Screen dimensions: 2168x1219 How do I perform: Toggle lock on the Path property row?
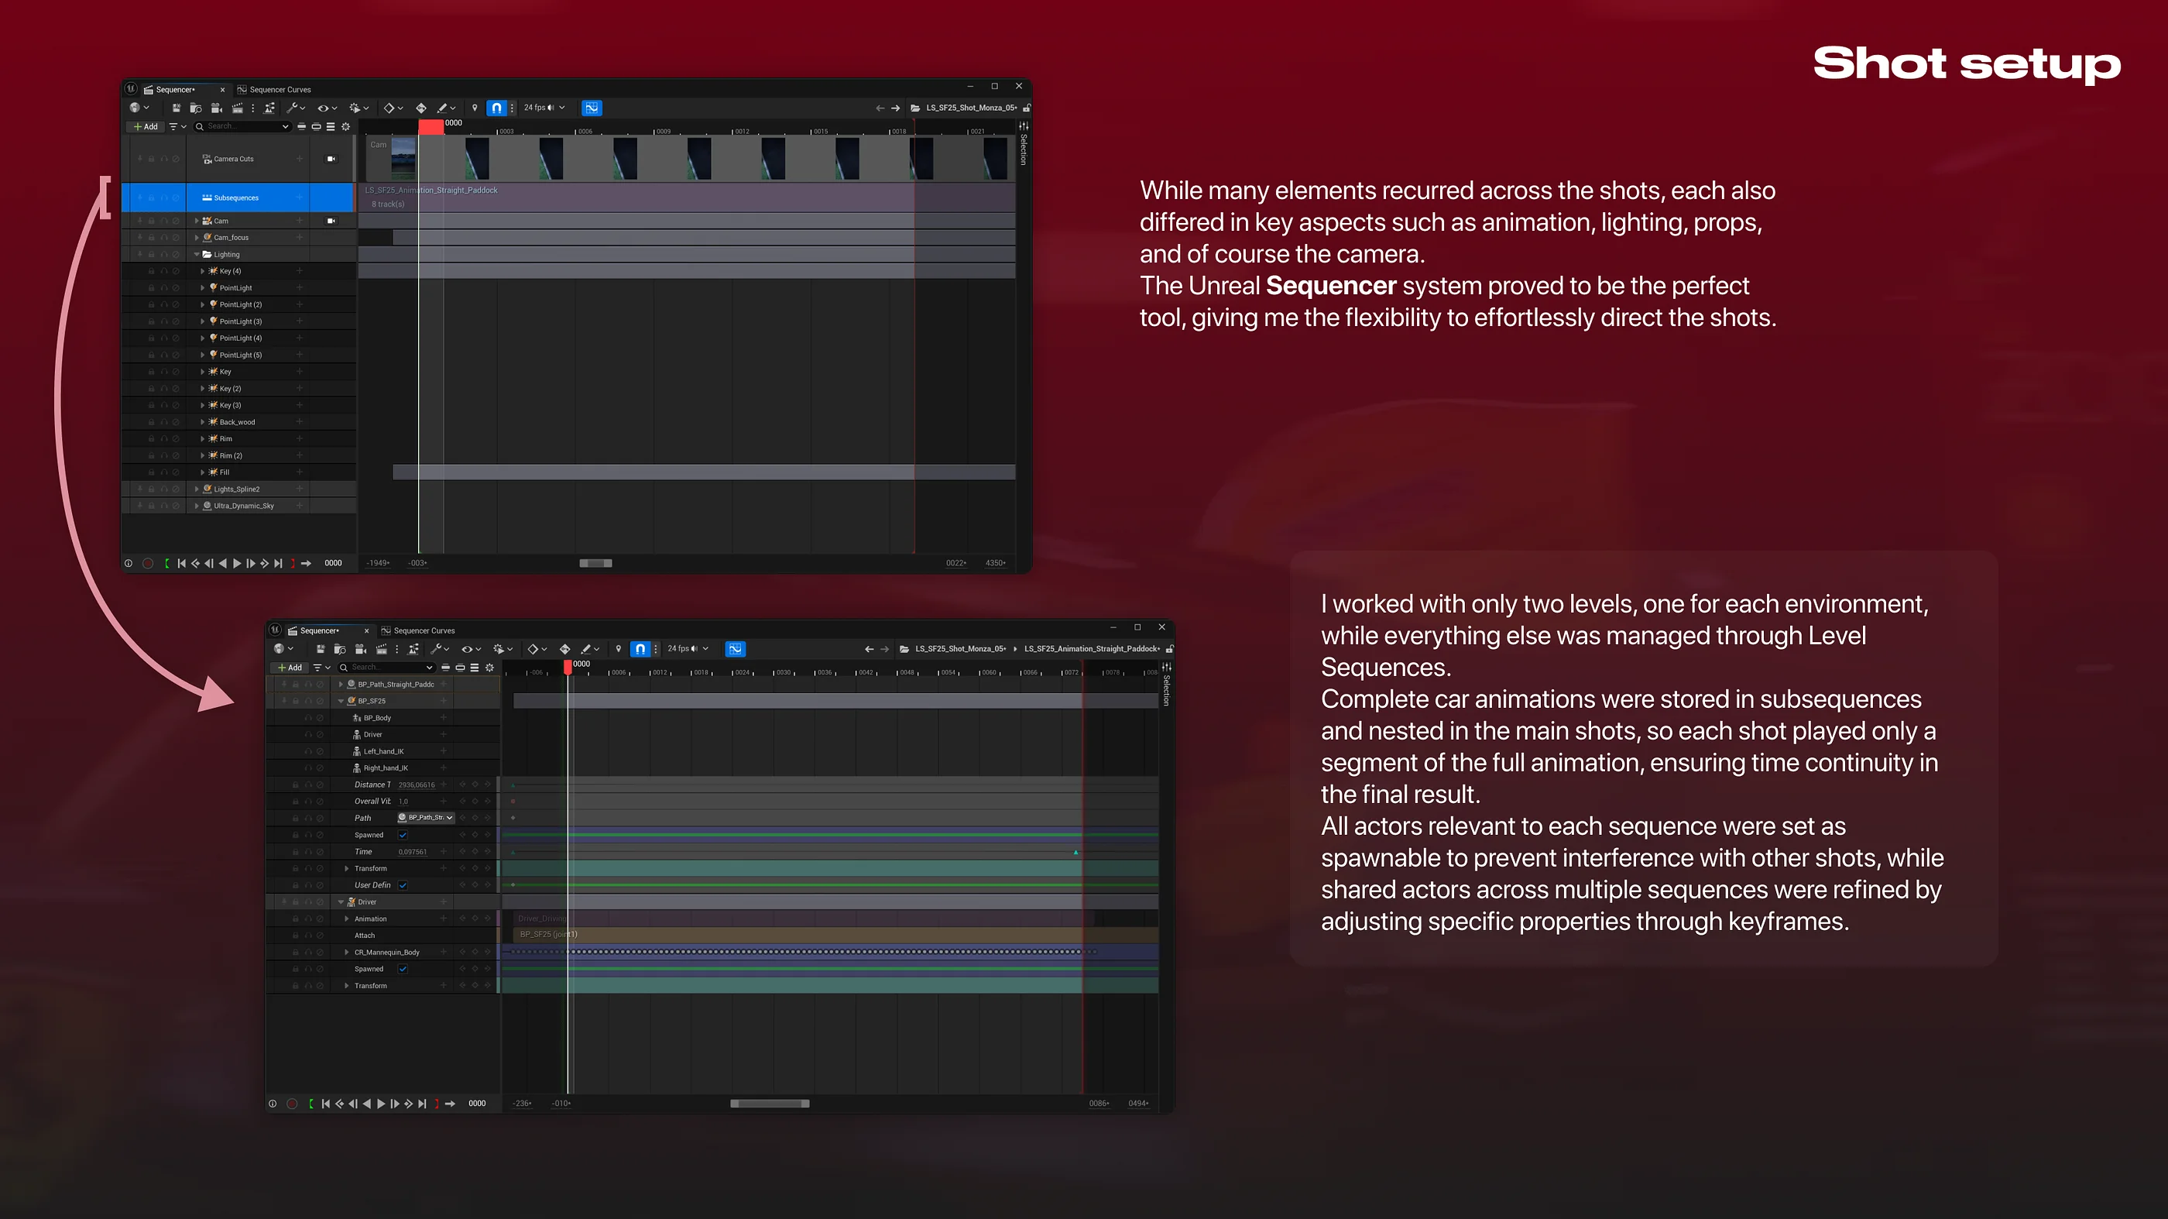[296, 819]
